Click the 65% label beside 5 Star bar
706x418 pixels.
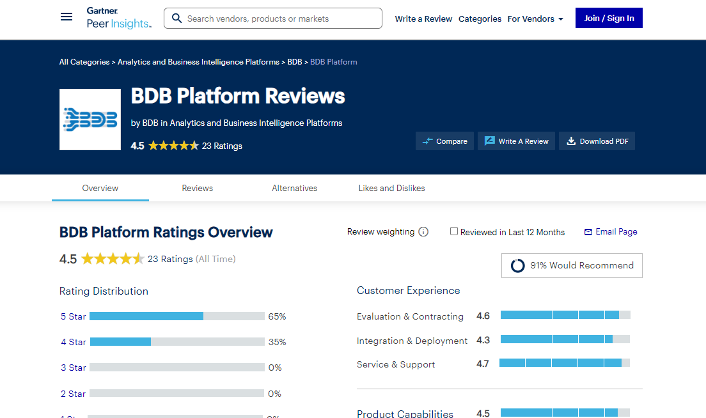277,317
